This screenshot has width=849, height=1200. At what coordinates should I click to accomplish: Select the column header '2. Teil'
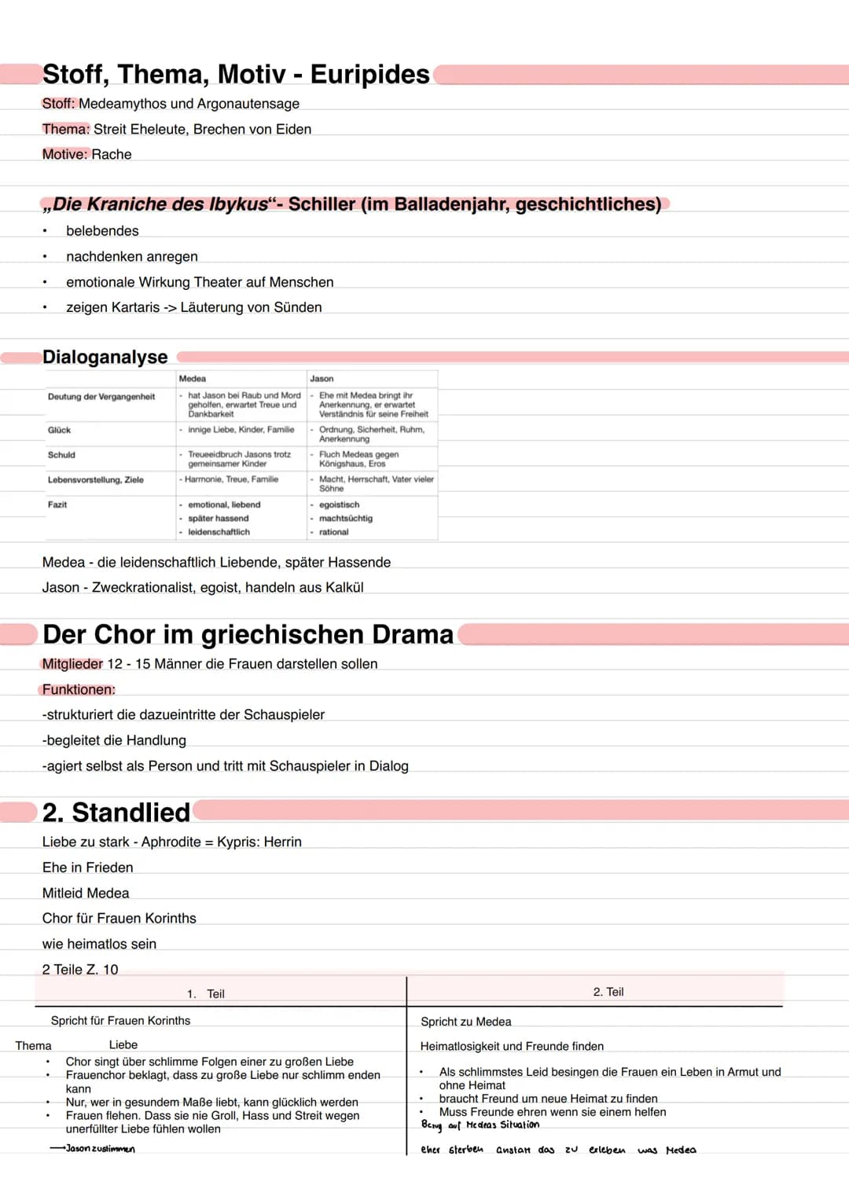[x=608, y=992]
